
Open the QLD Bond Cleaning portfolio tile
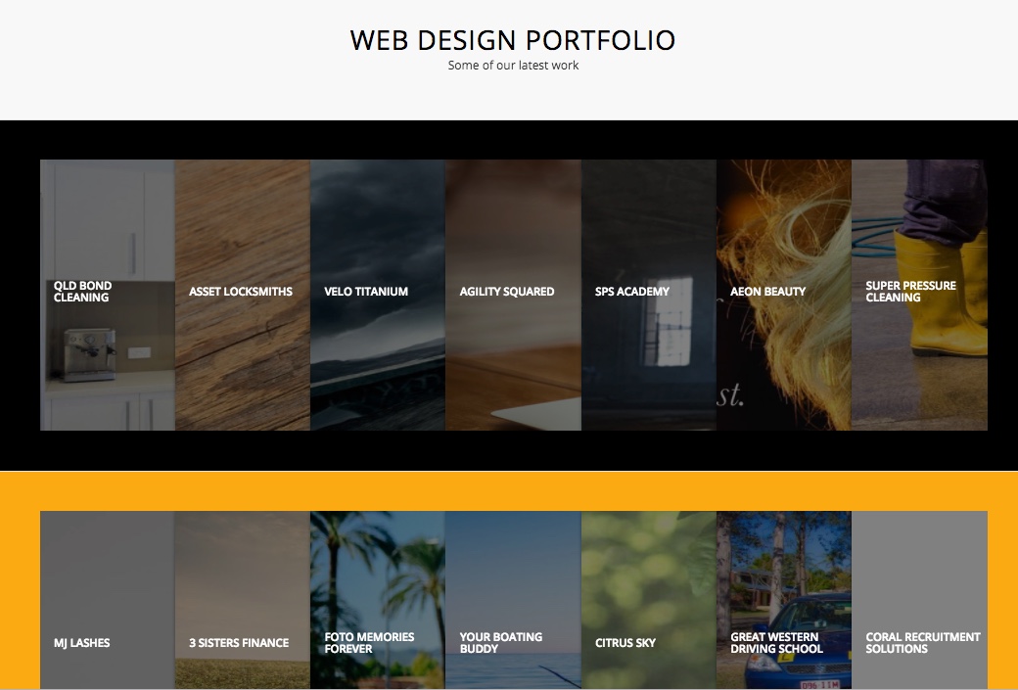coord(107,295)
